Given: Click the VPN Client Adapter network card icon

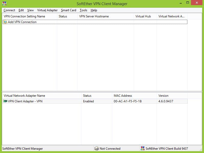Looking at the screenshot, I should 5,101.
